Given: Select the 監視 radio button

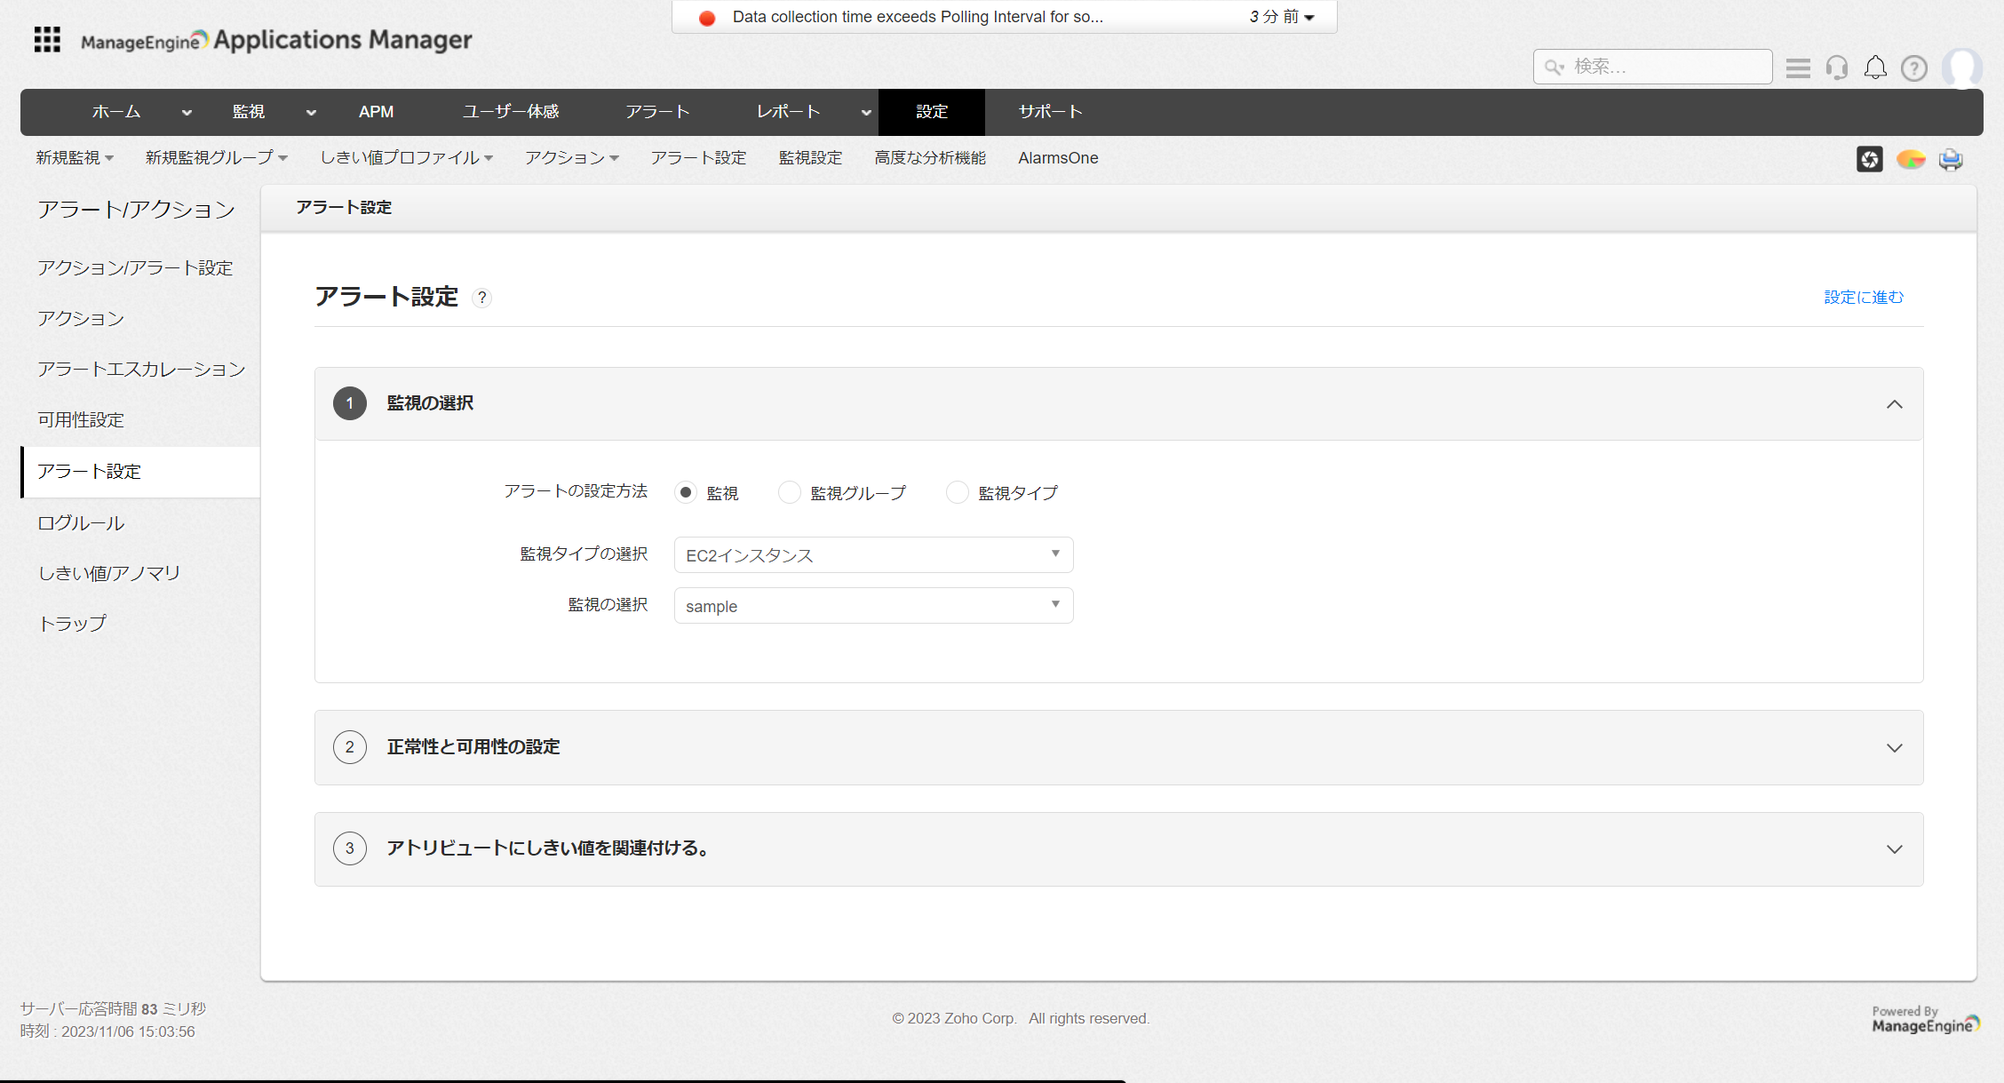Looking at the screenshot, I should (686, 492).
